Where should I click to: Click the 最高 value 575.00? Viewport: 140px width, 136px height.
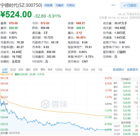click(x=13, y=23)
